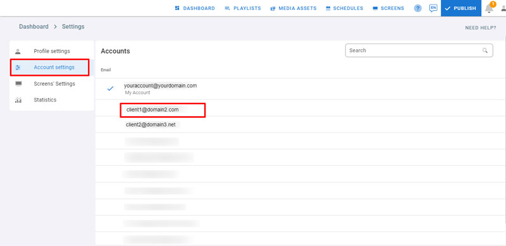506x246 pixels.
Task: Select Account settings in sidebar
Action: tap(52, 67)
